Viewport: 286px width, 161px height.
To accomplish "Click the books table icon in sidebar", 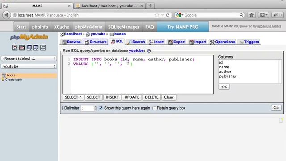I will (x=4, y=76).
